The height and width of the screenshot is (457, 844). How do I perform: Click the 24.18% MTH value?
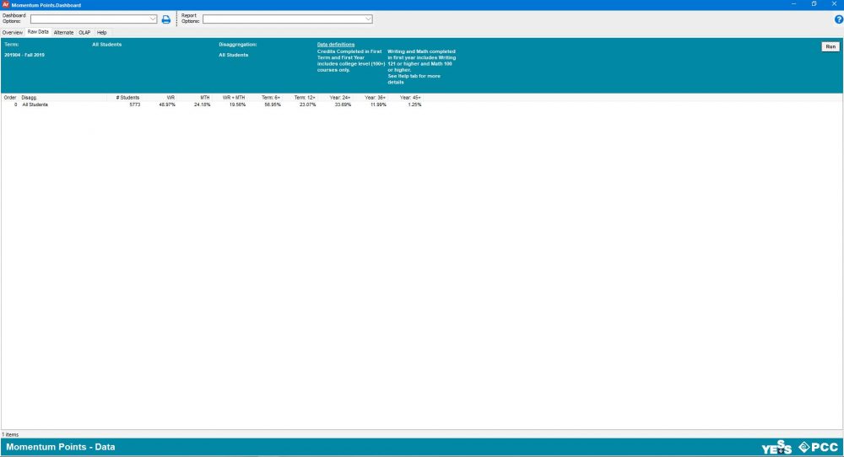(x=203, y=105)
